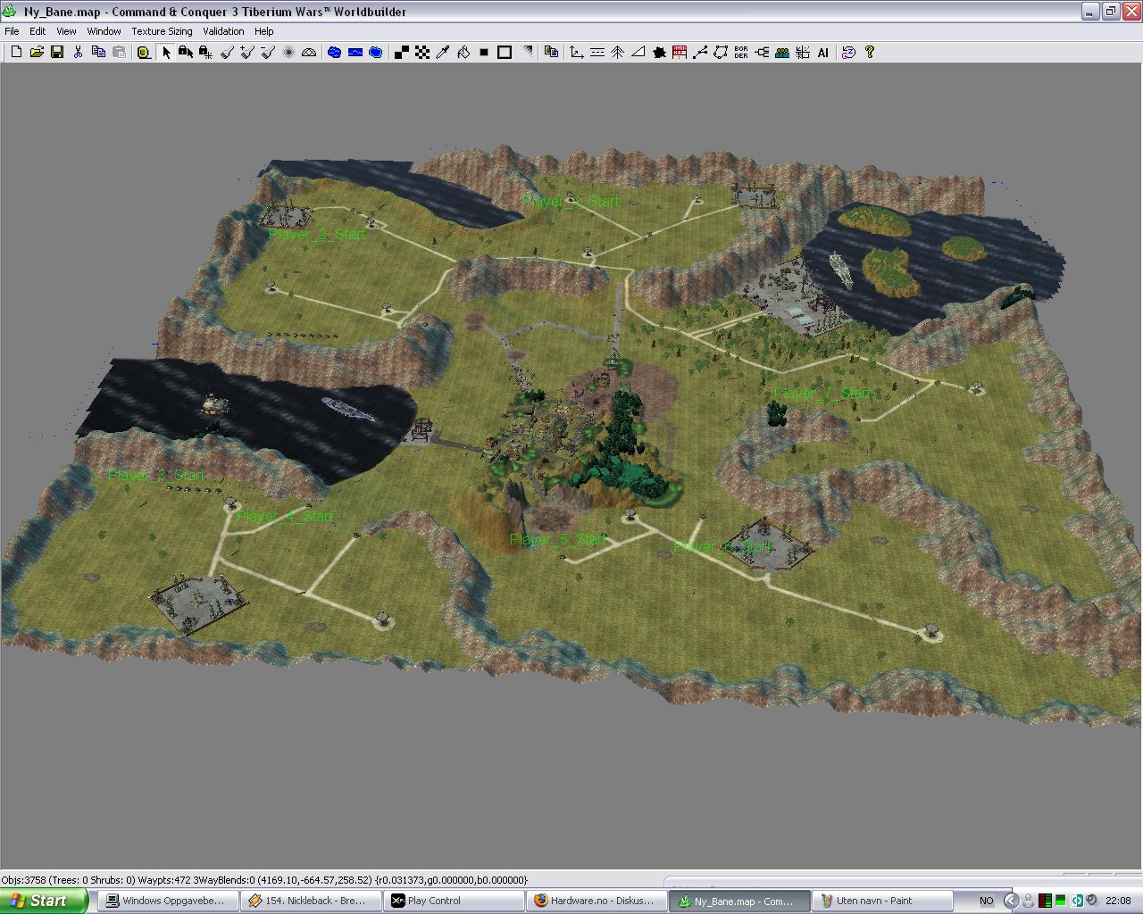This screenshot has width=1143, height=914.
Task: Copy selection using the Copy icon
Action: tap(98, 53)
